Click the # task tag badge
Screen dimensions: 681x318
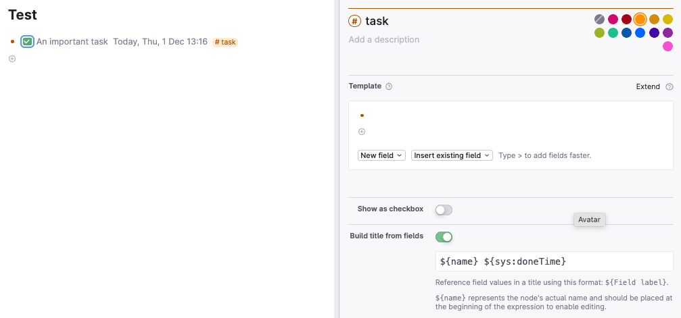[225, 42]
